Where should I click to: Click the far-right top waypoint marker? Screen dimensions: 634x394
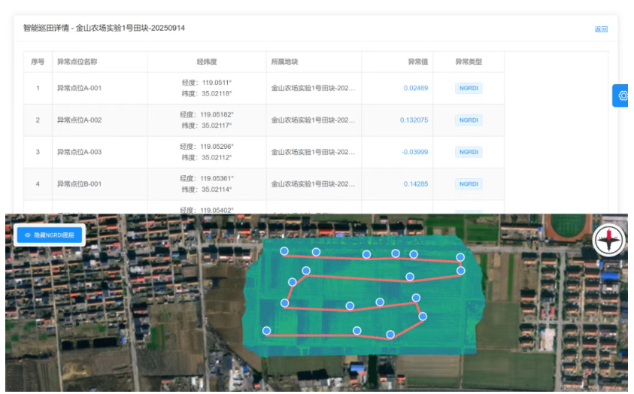click(x=460, y=258)
